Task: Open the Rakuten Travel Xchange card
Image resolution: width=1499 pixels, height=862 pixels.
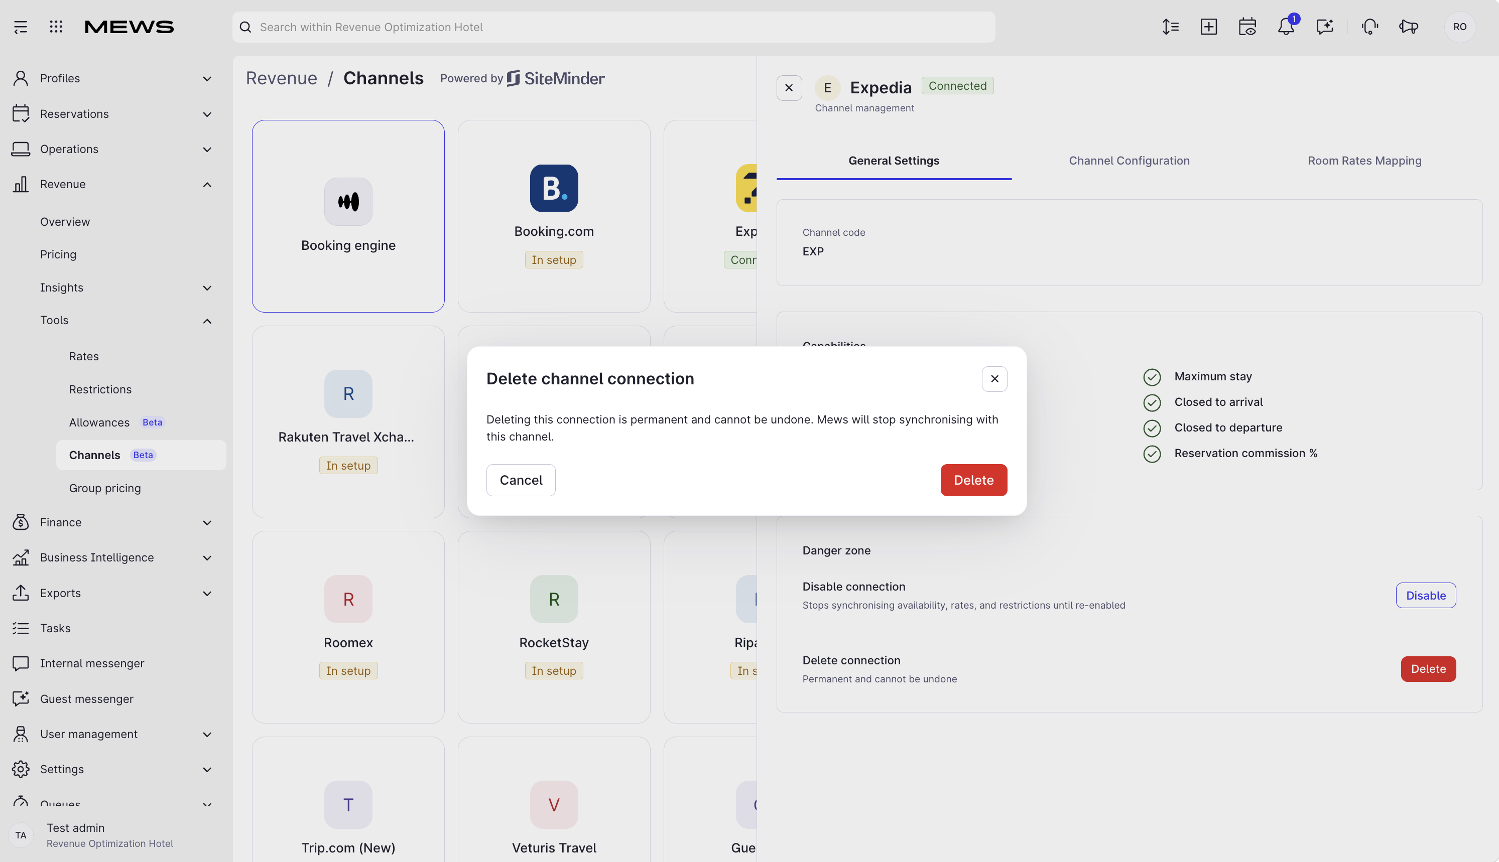Action: click(348, 422)
